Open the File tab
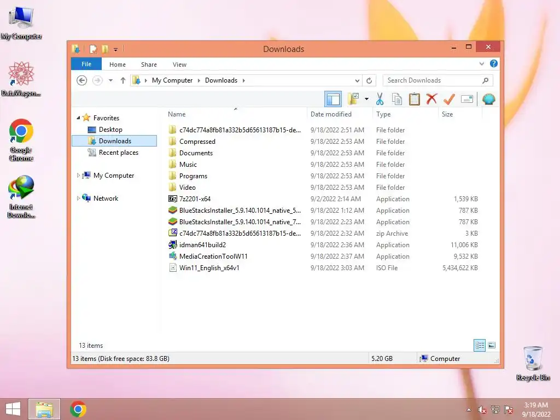 (86, 64)
